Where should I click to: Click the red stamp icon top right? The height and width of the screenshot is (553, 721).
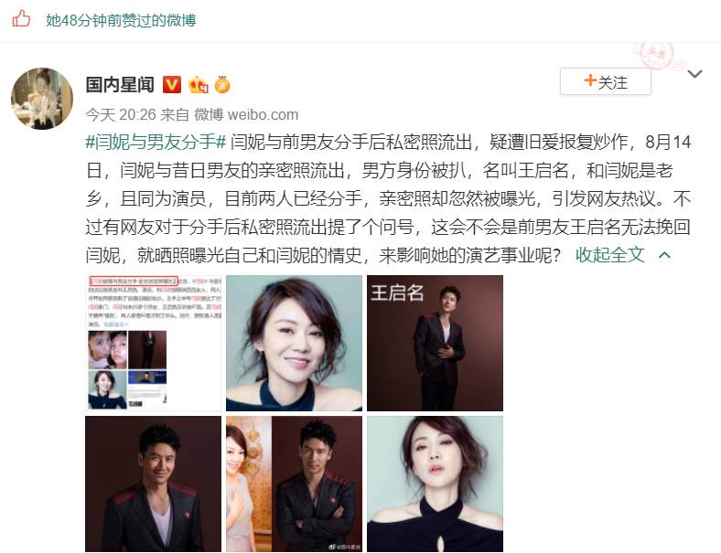point(657,56)
